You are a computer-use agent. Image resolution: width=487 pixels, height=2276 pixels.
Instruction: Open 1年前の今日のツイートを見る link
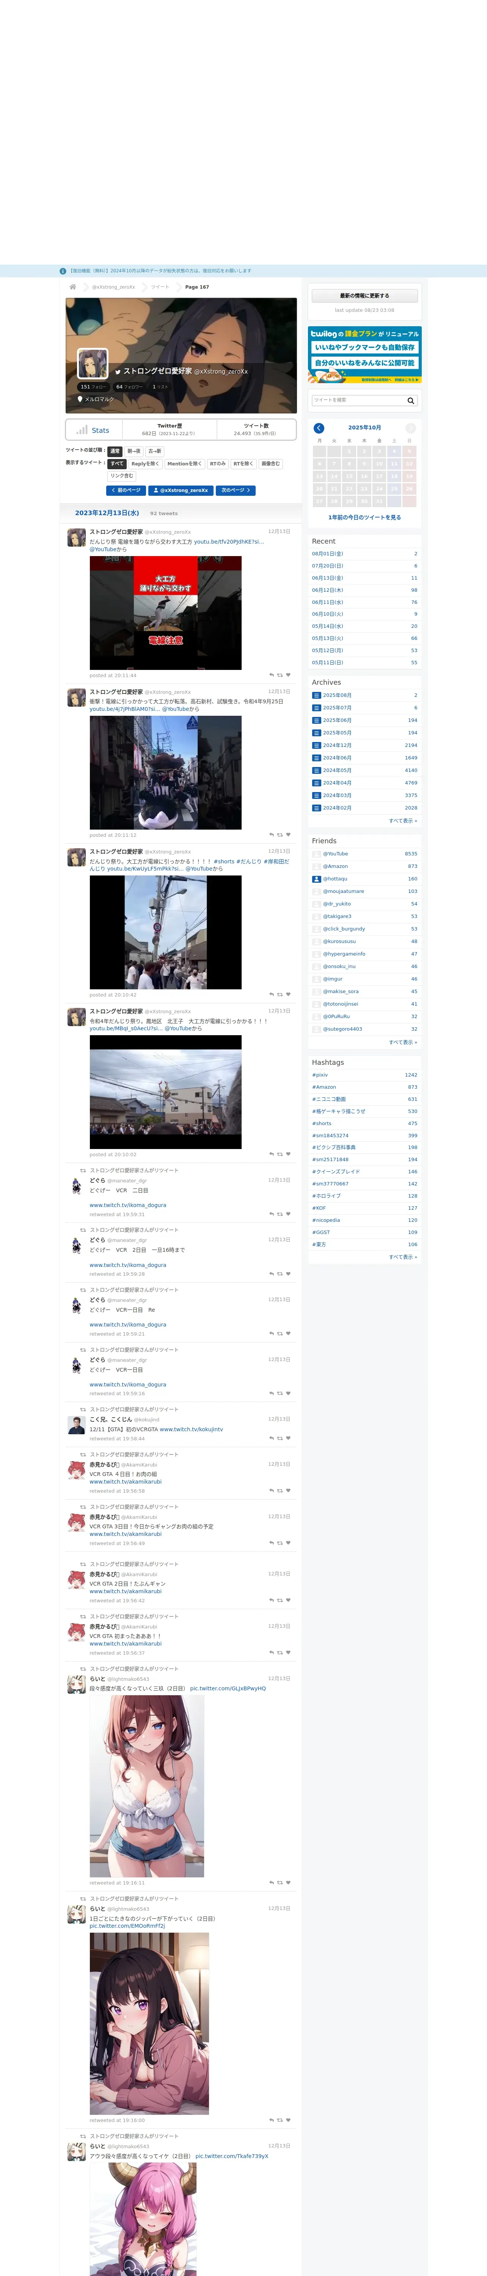364,518
